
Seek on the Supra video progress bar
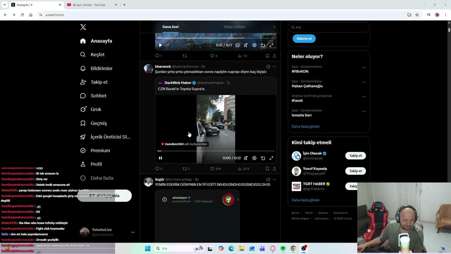click(216, 151)
